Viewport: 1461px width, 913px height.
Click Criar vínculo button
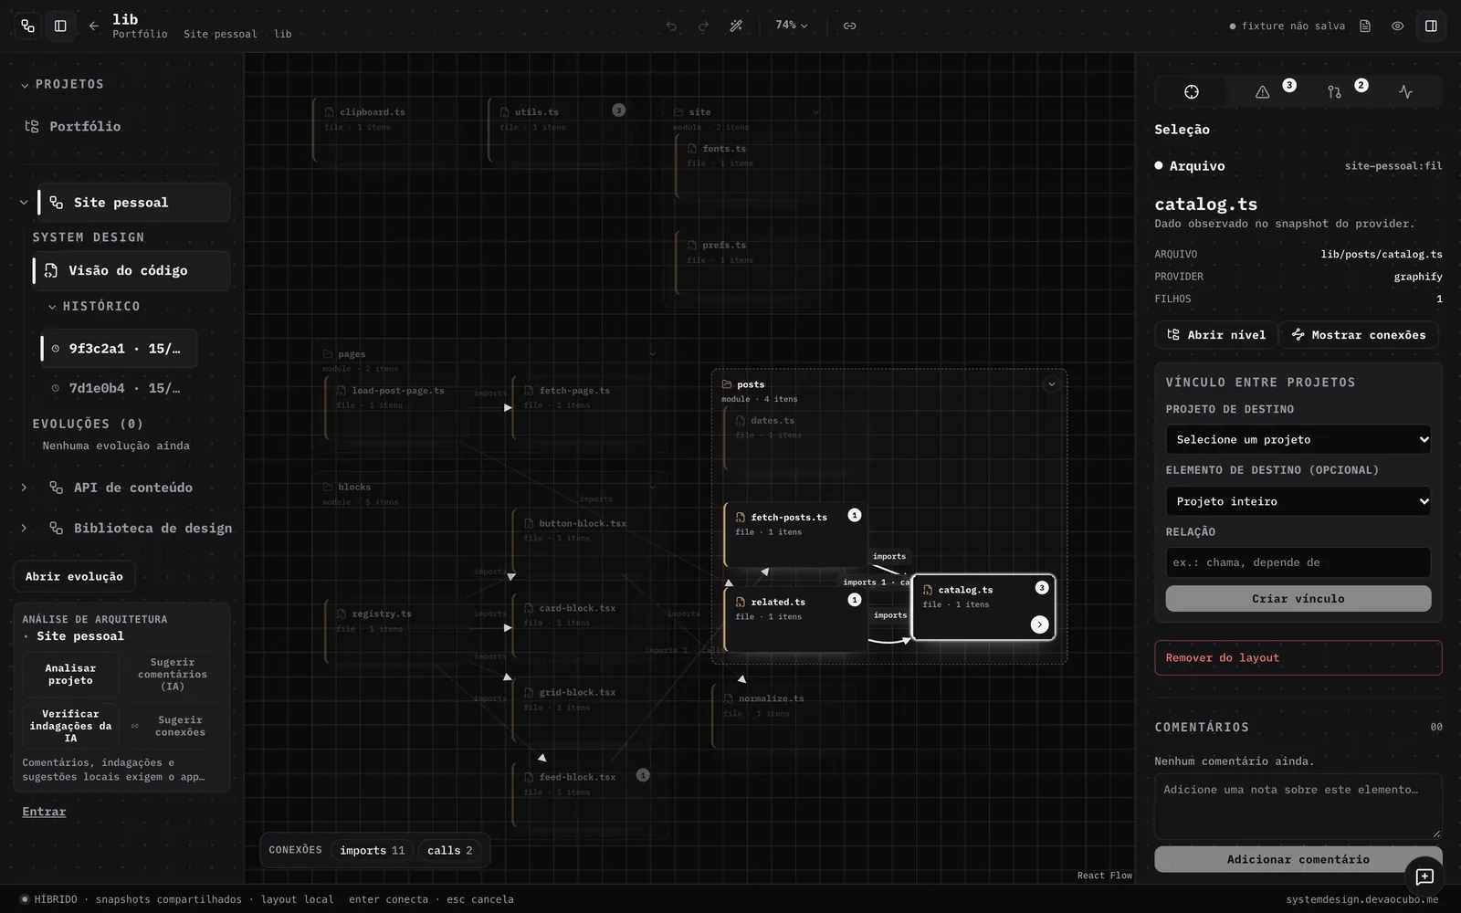[1298, 599]
